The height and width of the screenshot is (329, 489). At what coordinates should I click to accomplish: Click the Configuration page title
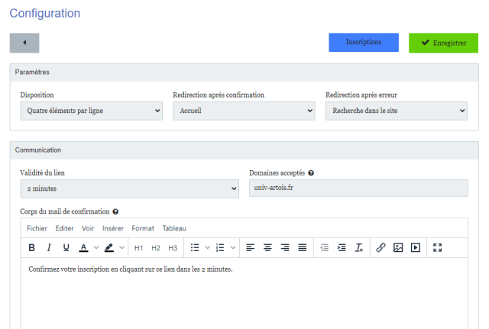(x=45, y=14)
